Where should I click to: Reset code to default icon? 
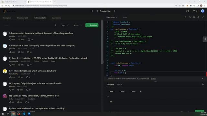[190, 17]
